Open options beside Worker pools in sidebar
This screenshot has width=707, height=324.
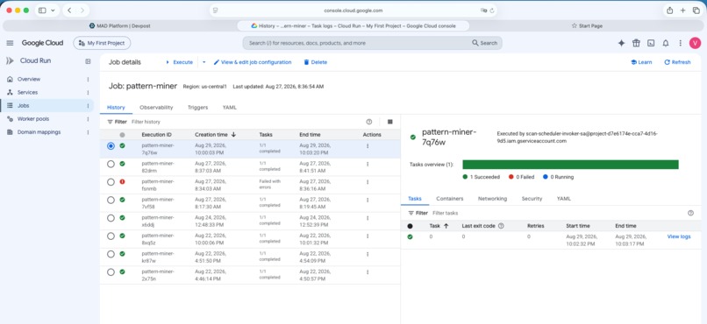pos(88,119)
